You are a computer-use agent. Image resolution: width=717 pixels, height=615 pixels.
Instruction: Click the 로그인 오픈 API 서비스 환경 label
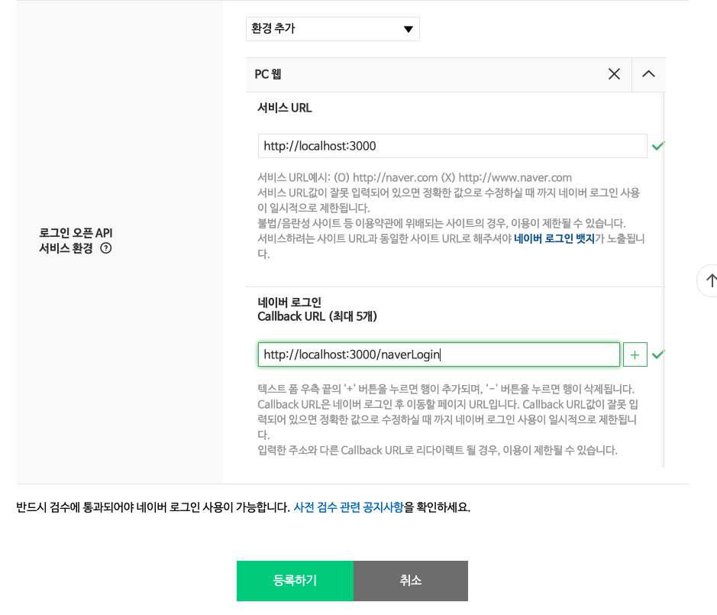click(x=76, y=240)
